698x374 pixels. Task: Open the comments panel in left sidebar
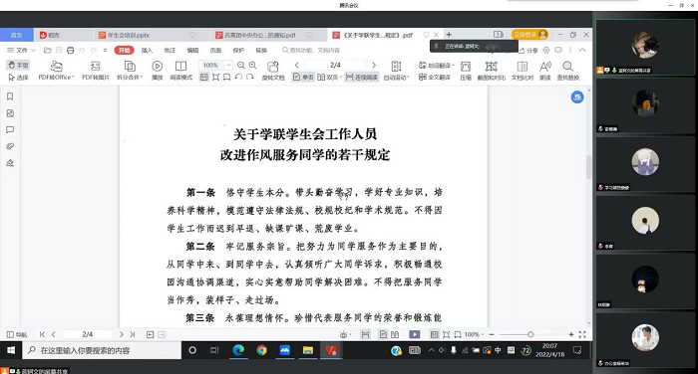(10, 129)
